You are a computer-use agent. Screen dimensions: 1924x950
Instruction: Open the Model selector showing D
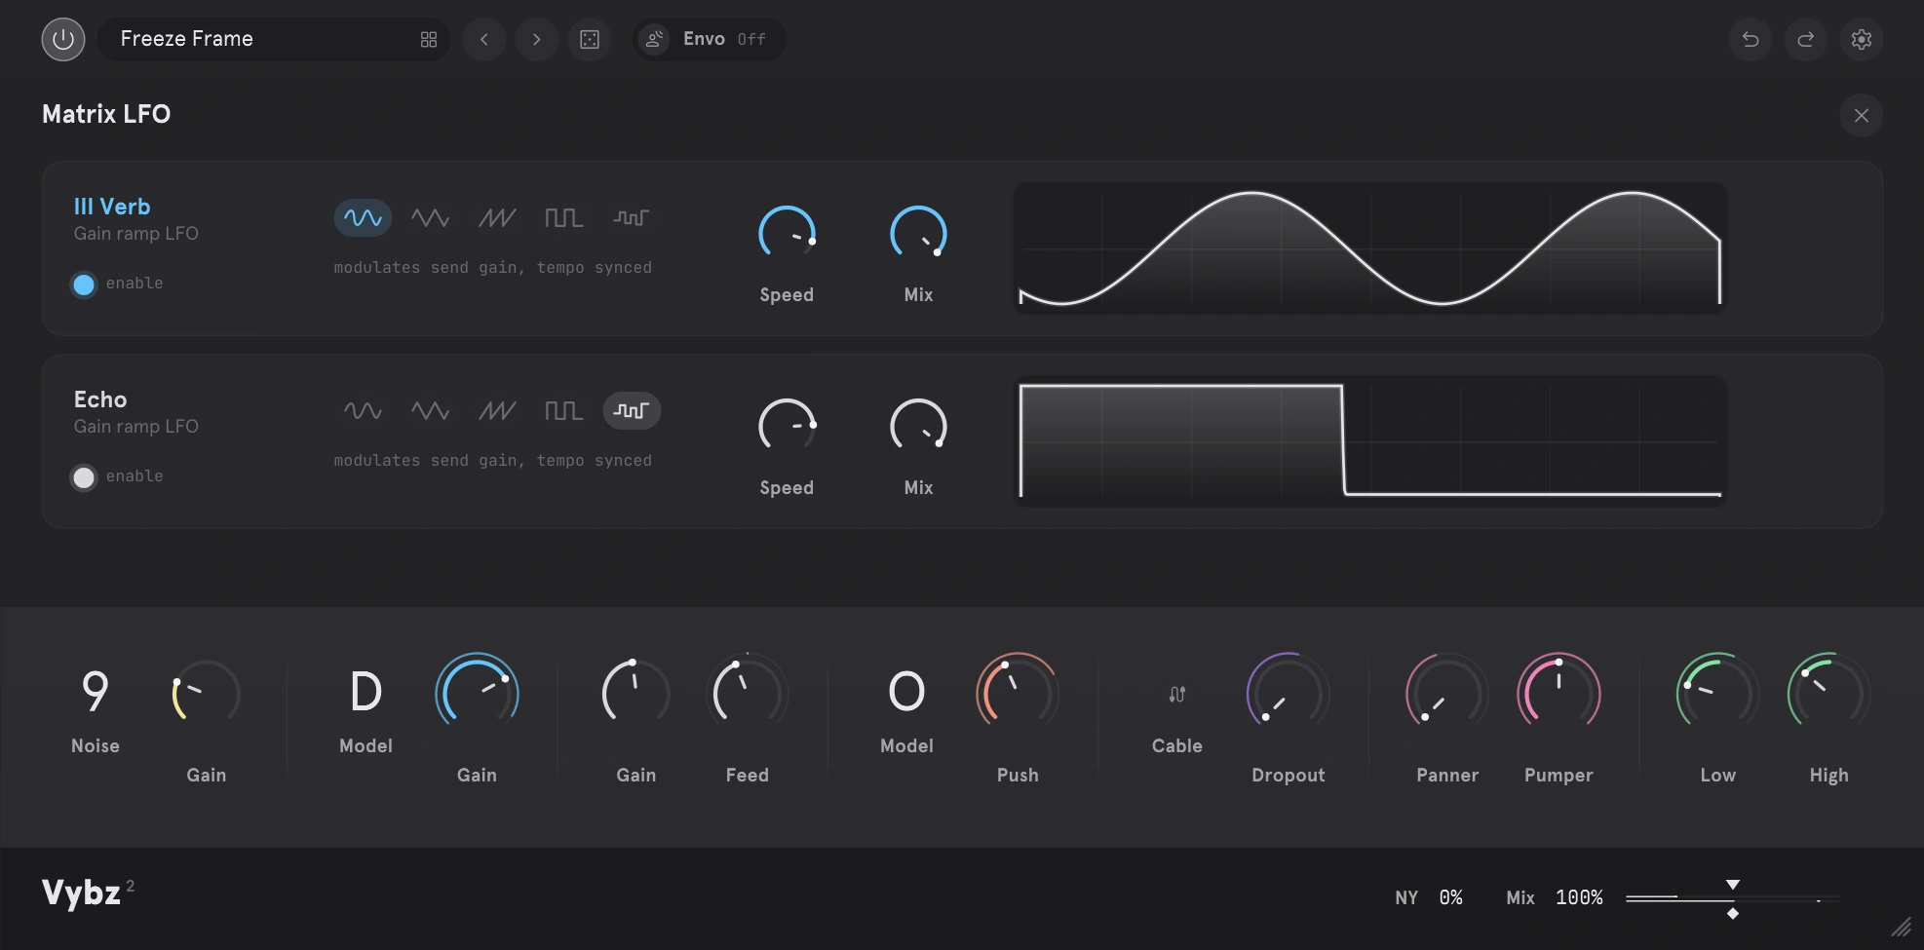coord(366,692)
